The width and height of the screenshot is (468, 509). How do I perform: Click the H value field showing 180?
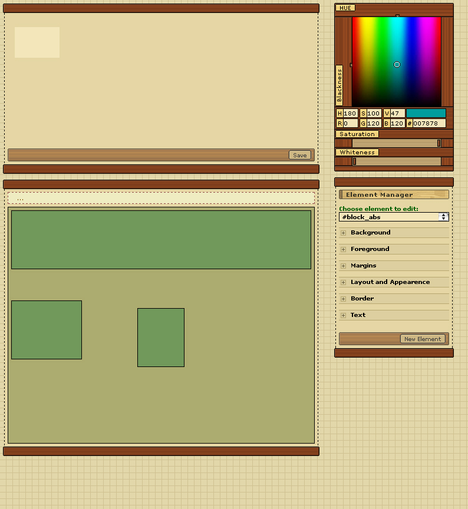point(350,113)
